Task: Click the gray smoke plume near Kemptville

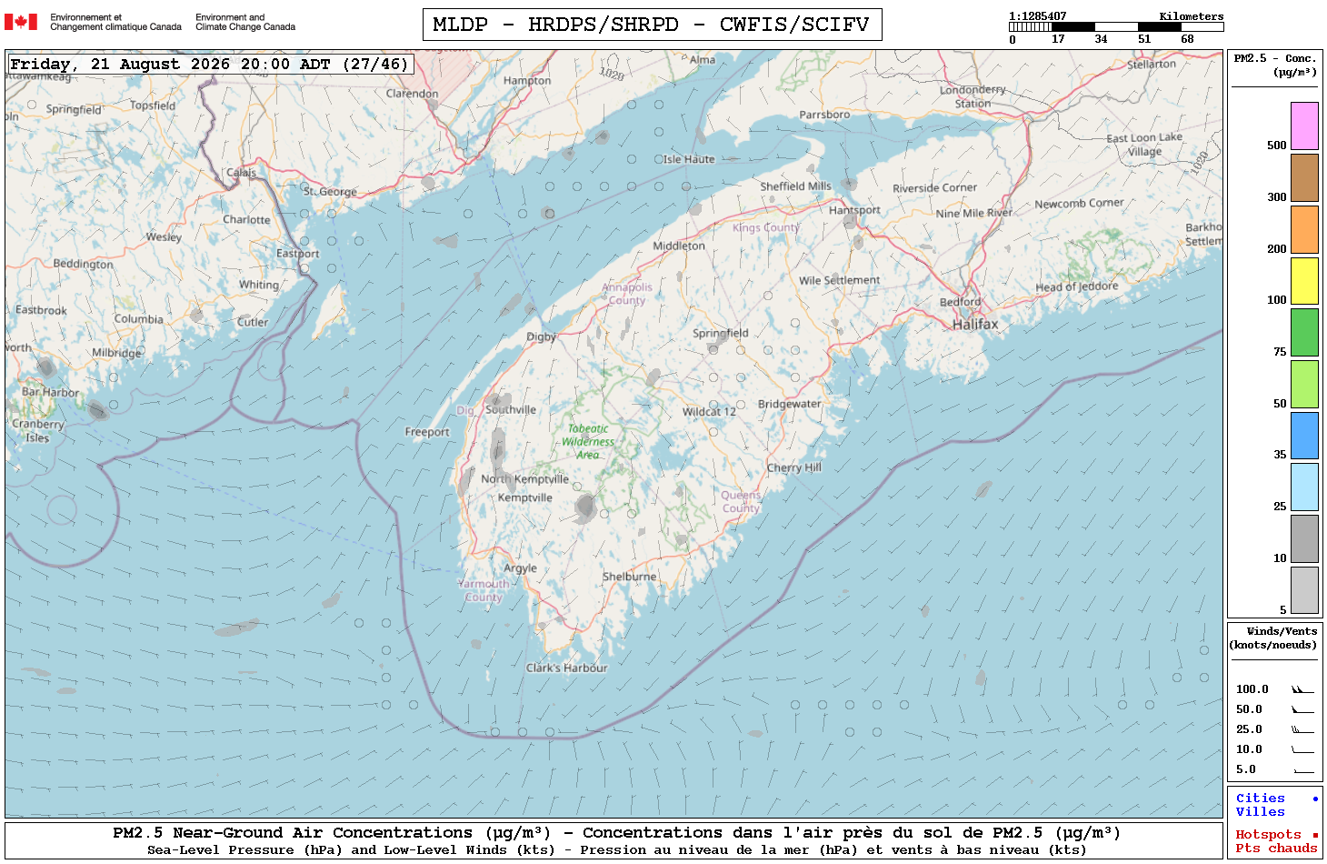Action: 586,507
